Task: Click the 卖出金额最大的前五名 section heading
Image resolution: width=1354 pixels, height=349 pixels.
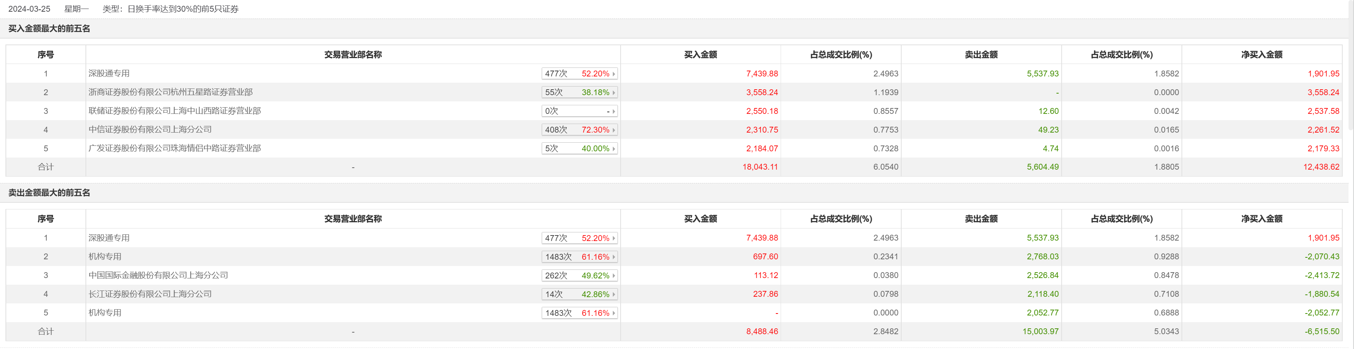Action: coord(49,193)
